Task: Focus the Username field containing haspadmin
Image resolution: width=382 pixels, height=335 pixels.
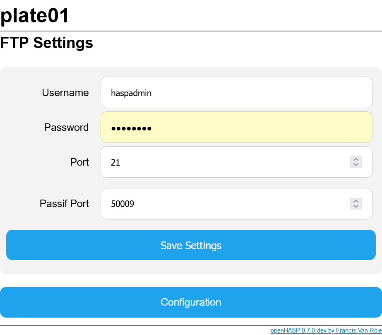Action: 236,92
